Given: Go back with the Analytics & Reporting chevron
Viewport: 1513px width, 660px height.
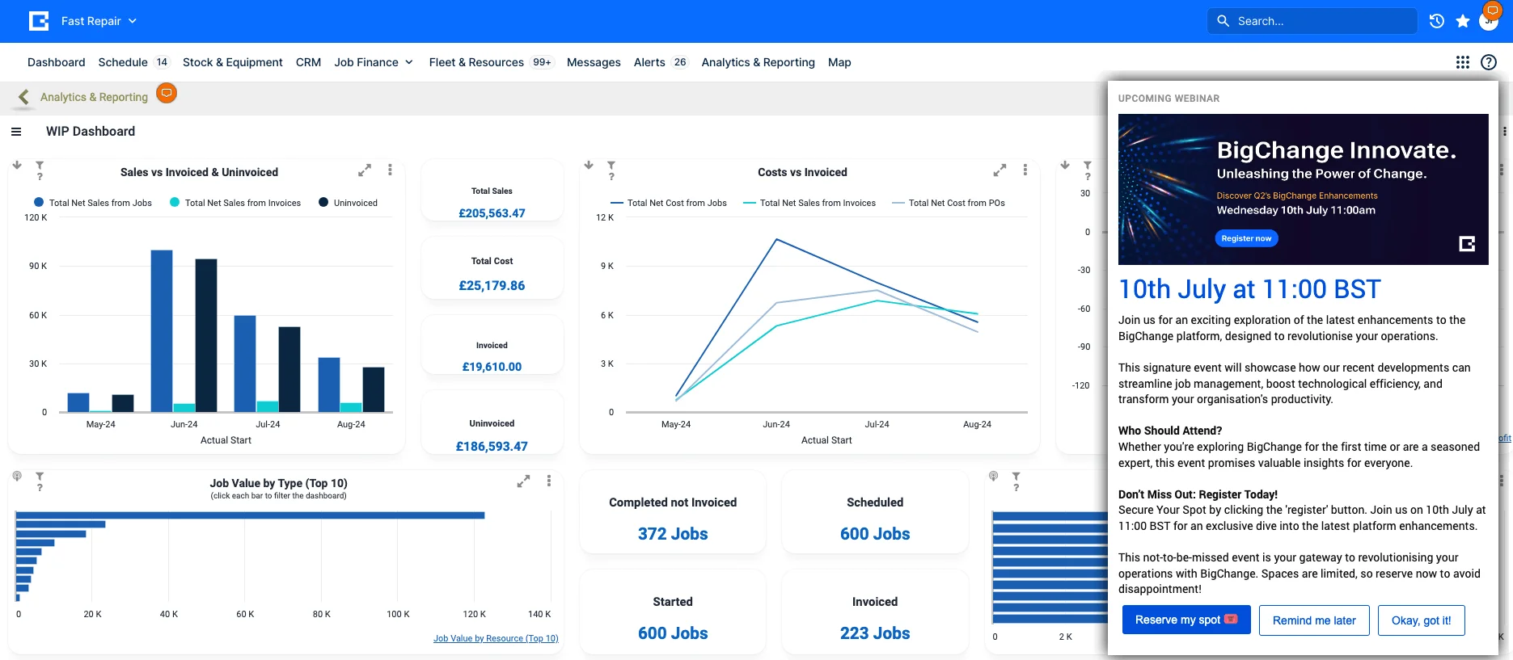Looking at the screenshot, I should (x=23, y=97).
